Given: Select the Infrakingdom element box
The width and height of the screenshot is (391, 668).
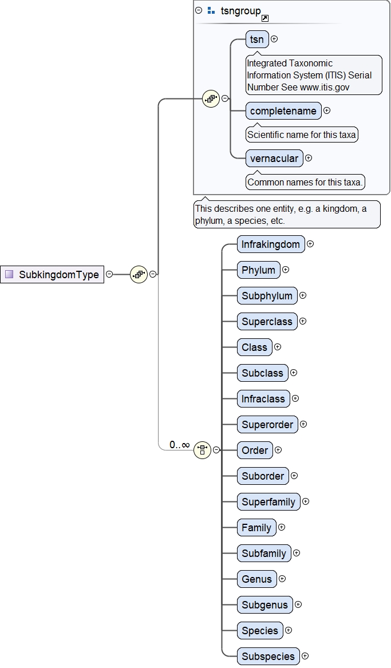Looking at the screenshot, I should [271, 244].
